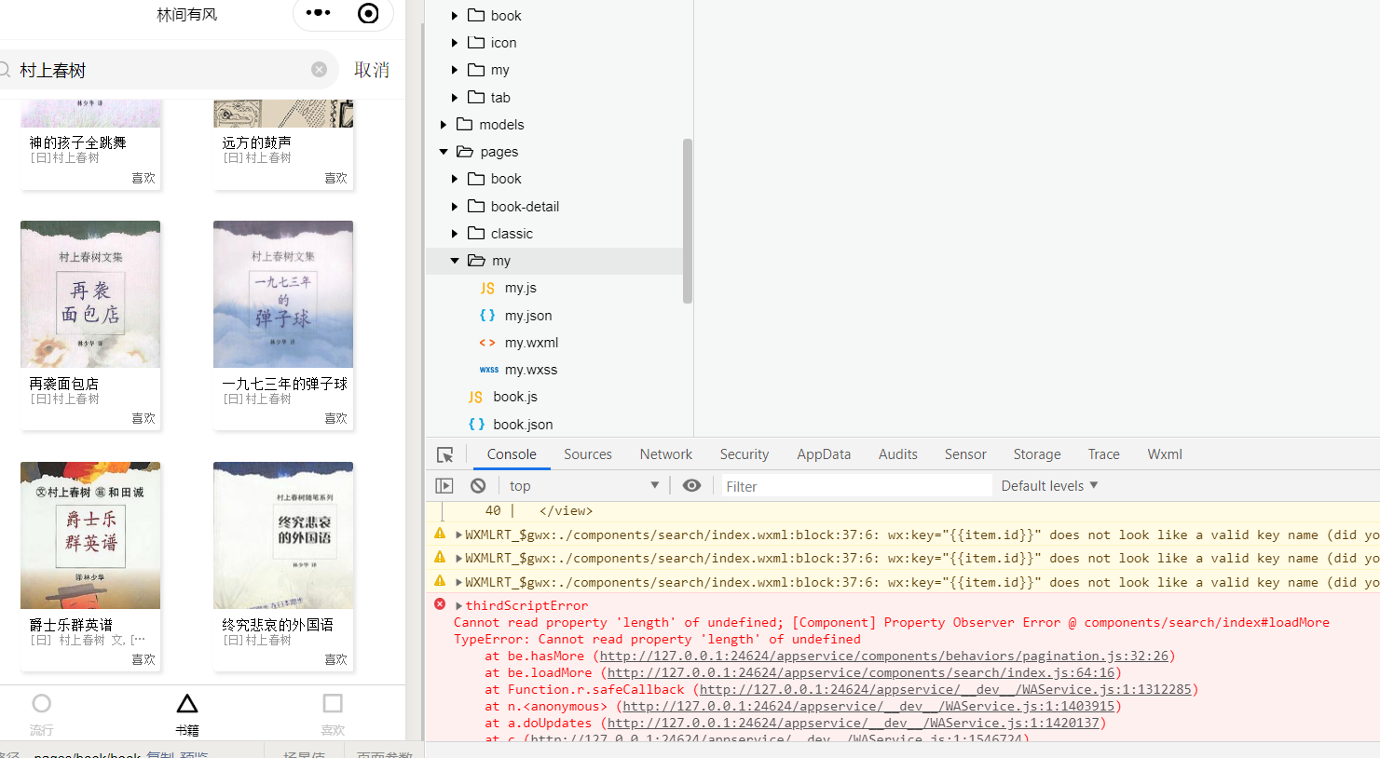Viewport: 1380px width, 758px height.
Task: Switch to the Audits tab
Action: [x=898, y=454]
